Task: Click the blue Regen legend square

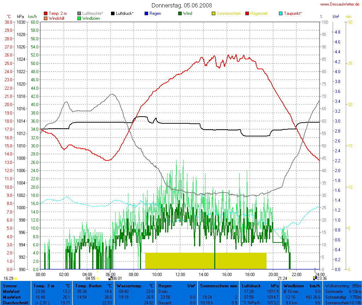Action: pyautogui.click(x=147, y=13)
